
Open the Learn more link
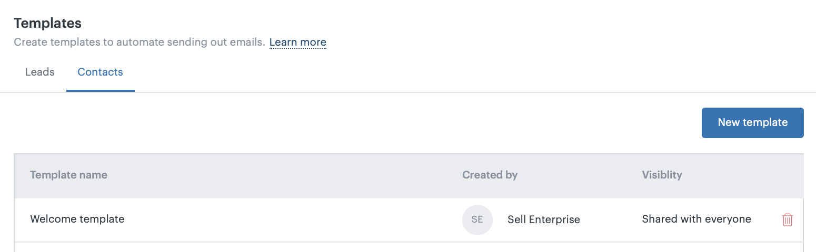tap(297, 42)
